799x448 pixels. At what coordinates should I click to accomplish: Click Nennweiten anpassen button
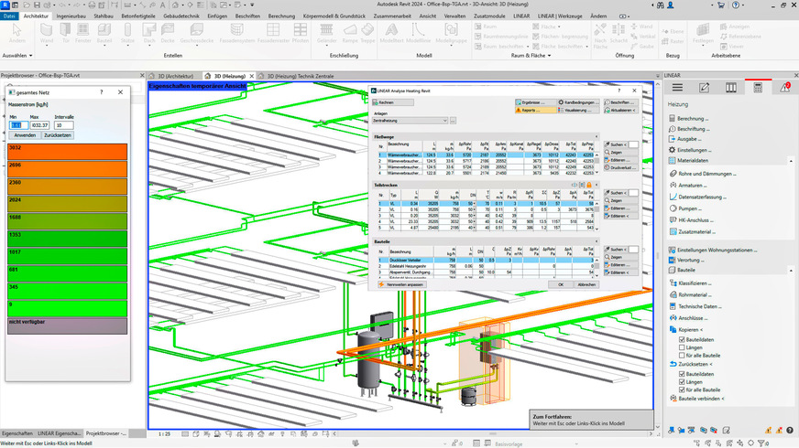tap(401, 284)
